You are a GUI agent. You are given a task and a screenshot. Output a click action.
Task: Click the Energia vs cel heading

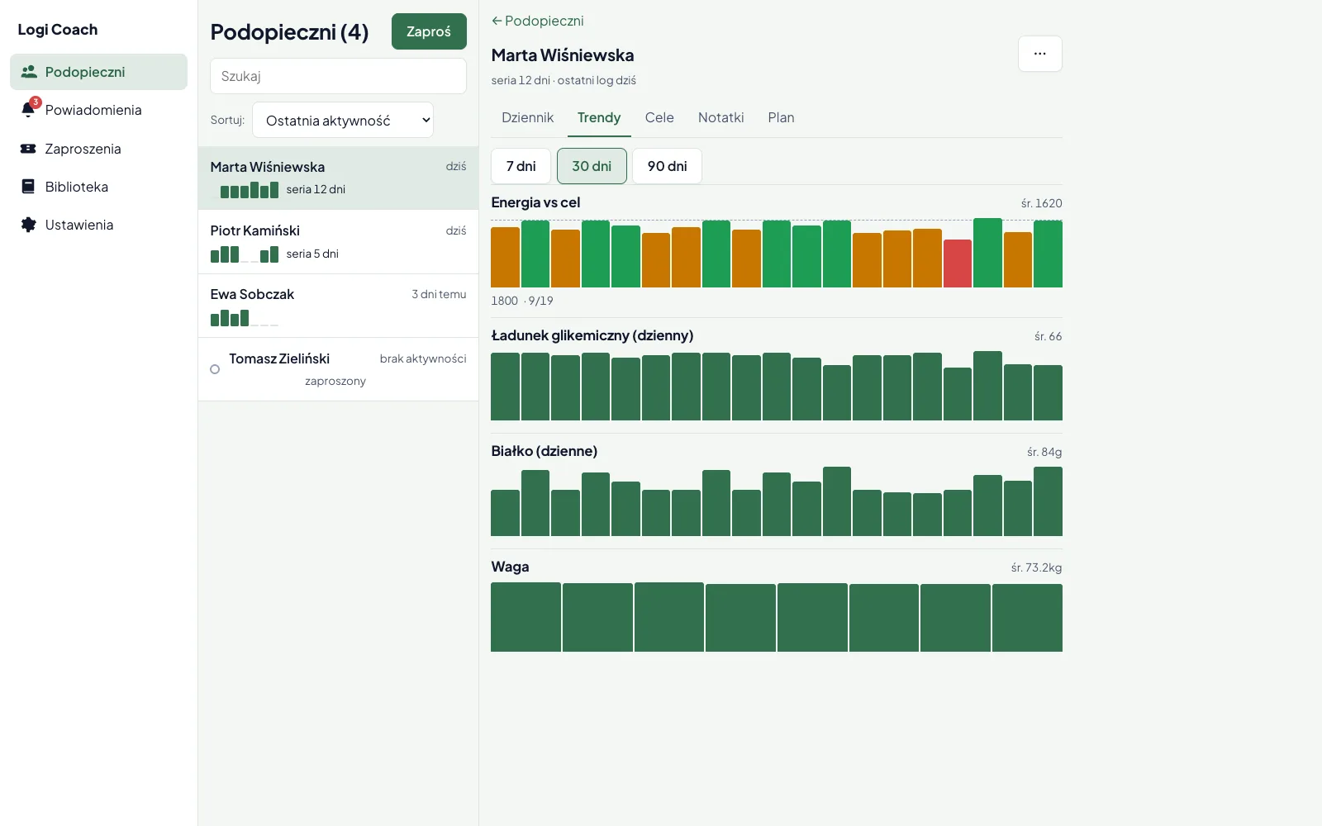coord(535,202)
